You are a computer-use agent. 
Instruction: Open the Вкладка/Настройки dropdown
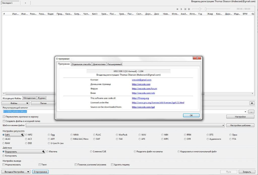coord(16,172)
